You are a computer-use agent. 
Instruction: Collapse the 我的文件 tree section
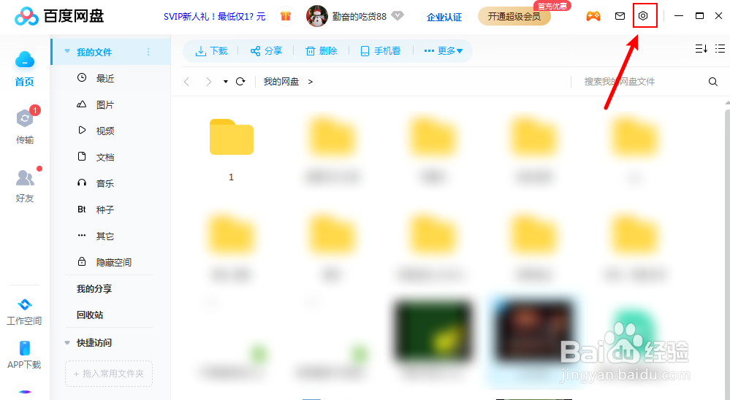67,51
